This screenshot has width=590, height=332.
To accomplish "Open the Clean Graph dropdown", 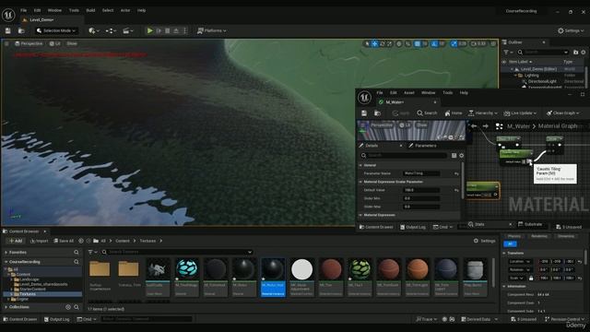I will coord(563,113).
